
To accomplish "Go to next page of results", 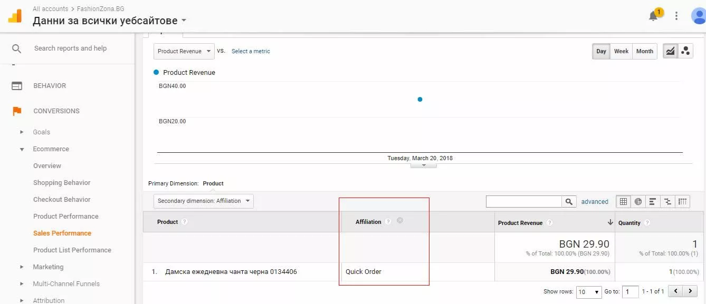I will point(690,291).
